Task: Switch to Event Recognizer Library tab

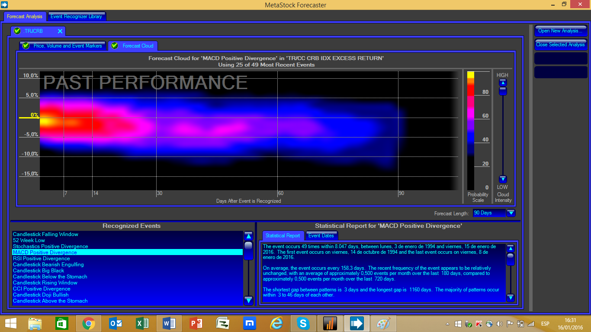Action: tap(76, 16)
